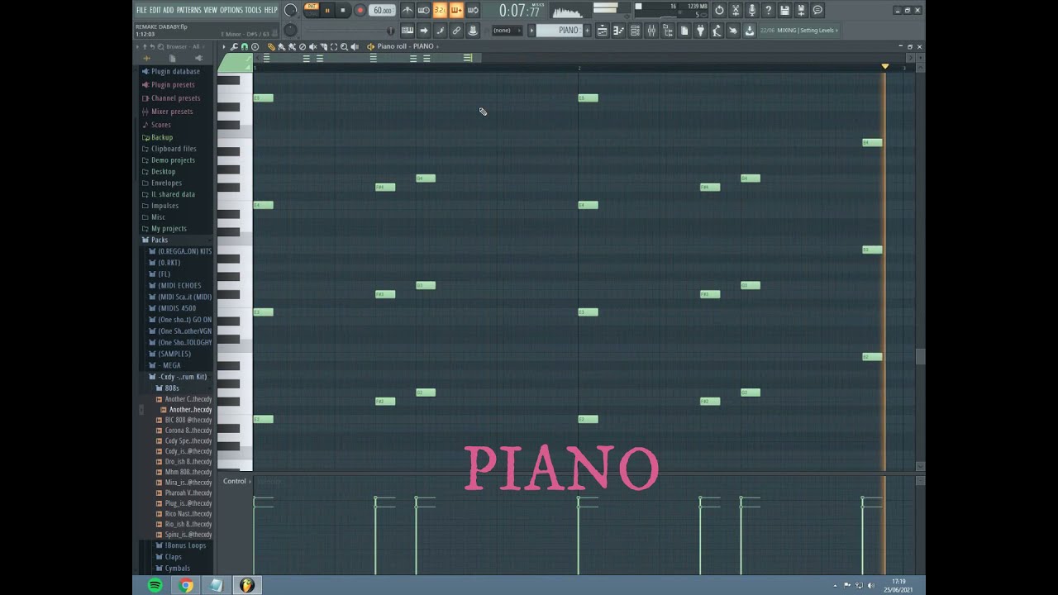Activate the Zoom tool in piano roll toolbar

(344, 46)
